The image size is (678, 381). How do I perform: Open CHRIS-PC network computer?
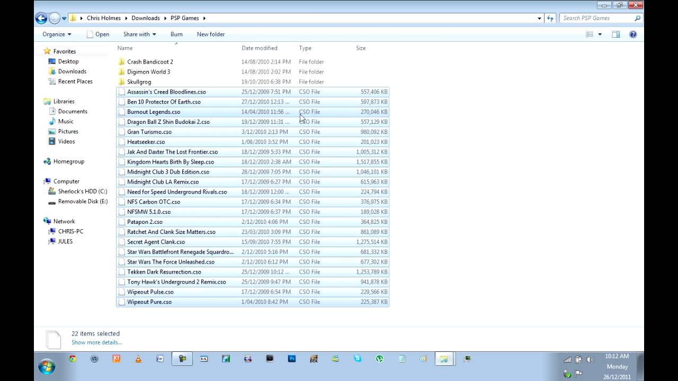(70, 232)
